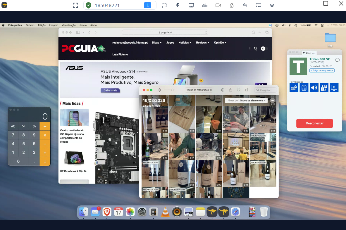
Task: Open VLC from the Dock
Action: [165, 212]
